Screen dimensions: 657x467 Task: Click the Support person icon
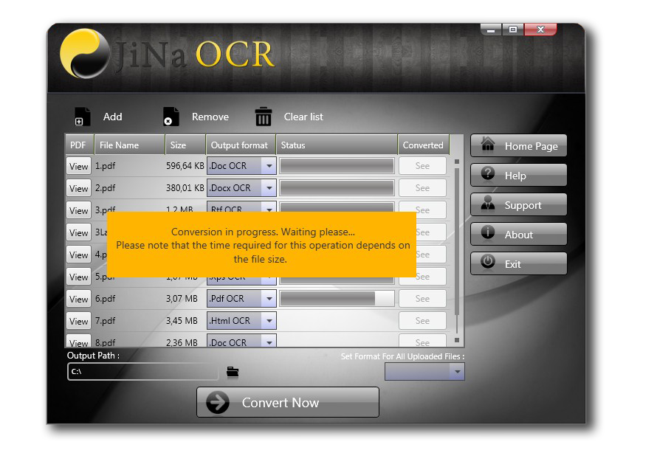(x=488, y=203)
